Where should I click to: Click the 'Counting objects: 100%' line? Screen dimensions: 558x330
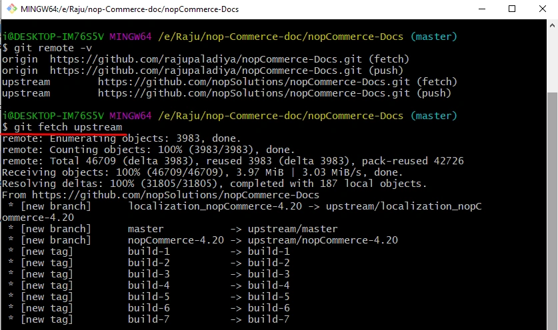[x=149, y=150]
